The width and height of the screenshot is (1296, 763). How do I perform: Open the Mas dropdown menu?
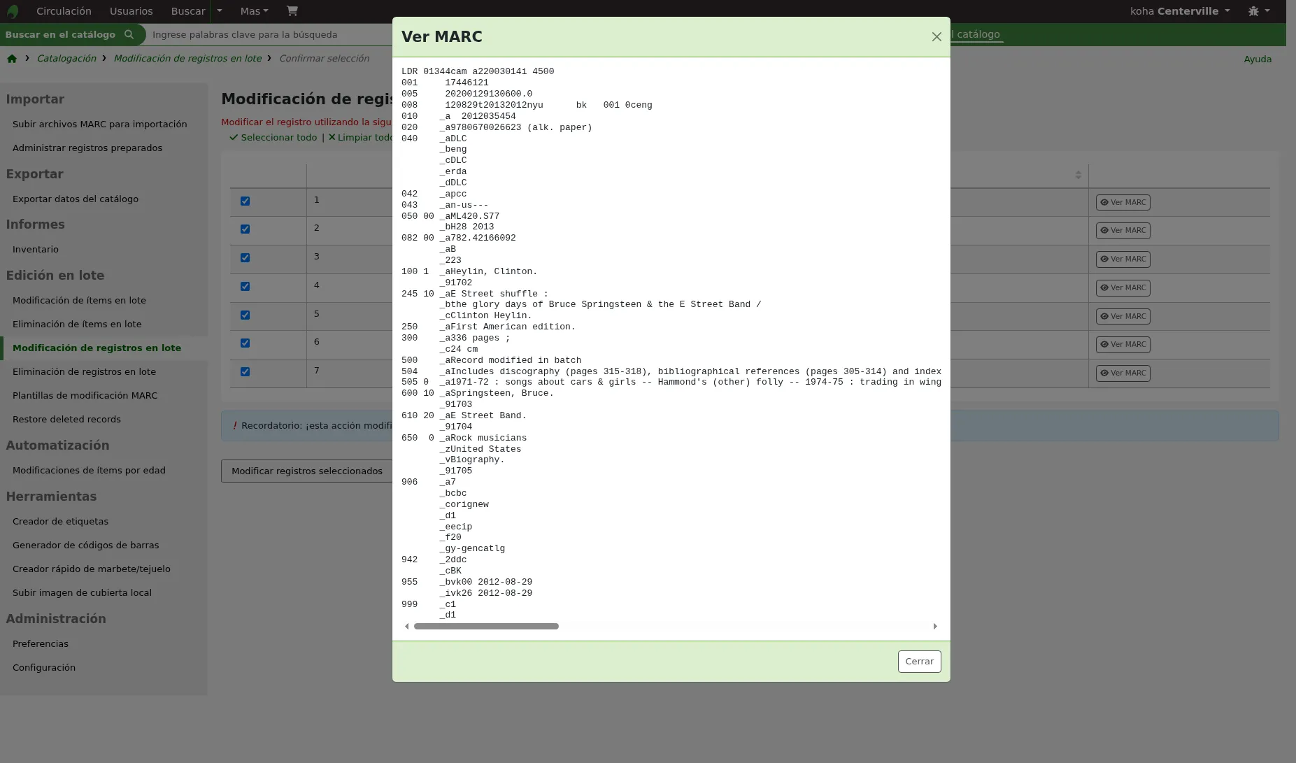pyautogui.click(x=254, y=11)
